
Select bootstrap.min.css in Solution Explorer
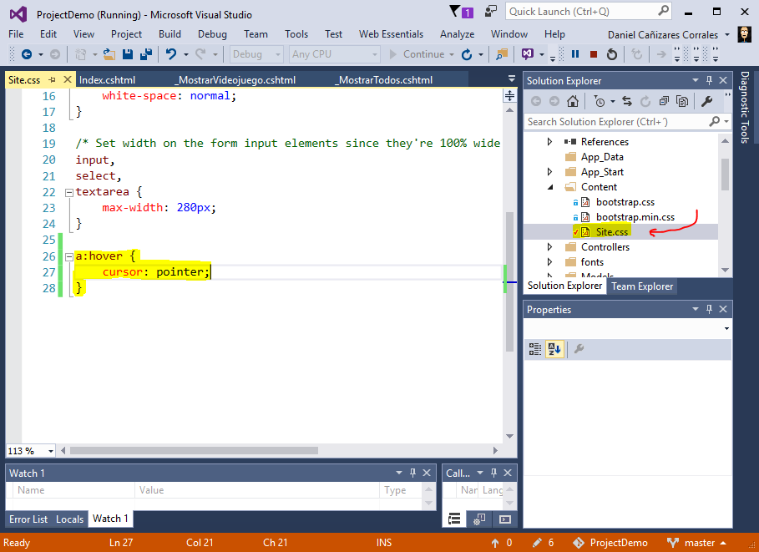pyautogui.click(x=635, y=217)
